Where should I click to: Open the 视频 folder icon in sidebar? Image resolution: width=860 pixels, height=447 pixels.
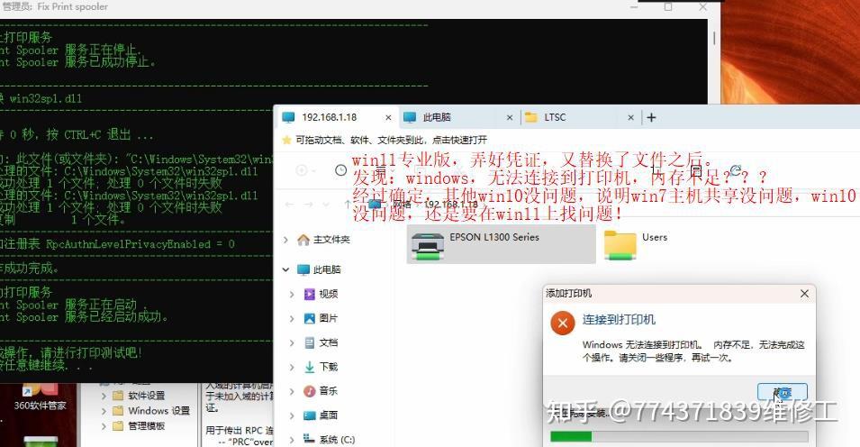pos(310,295)
